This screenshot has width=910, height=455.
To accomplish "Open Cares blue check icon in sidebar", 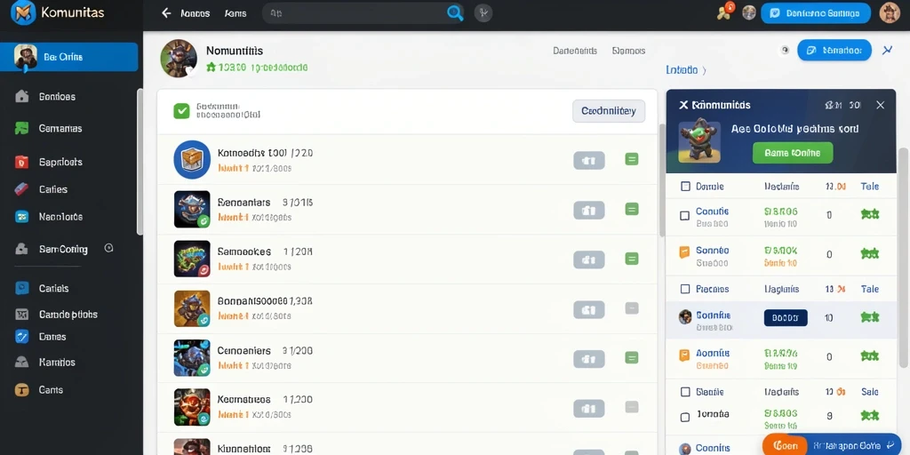I will pyautogui.click(x=21, y=336).
